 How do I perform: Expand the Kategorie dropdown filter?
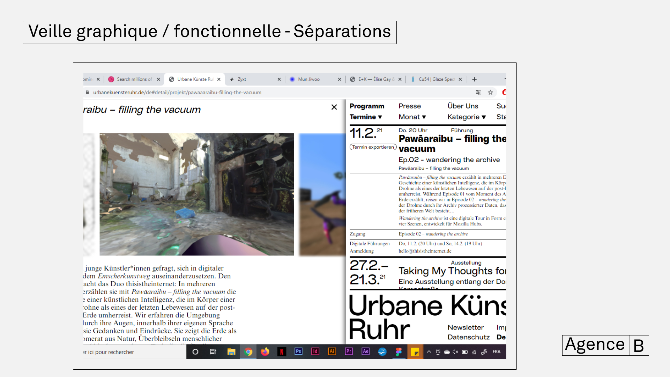pos(467,117)
